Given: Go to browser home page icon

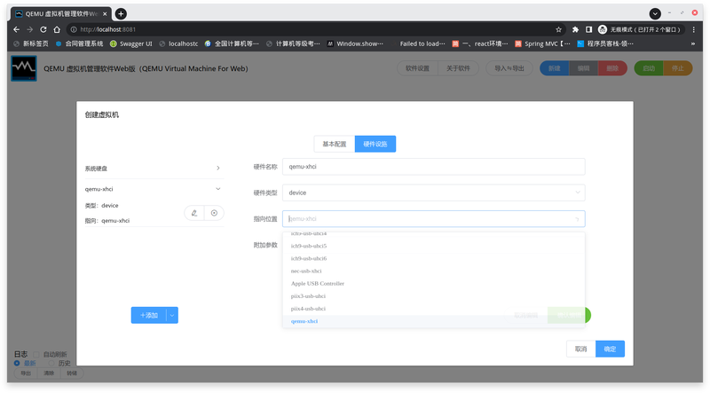Looking at the screenshot, I should pos(57,29).
